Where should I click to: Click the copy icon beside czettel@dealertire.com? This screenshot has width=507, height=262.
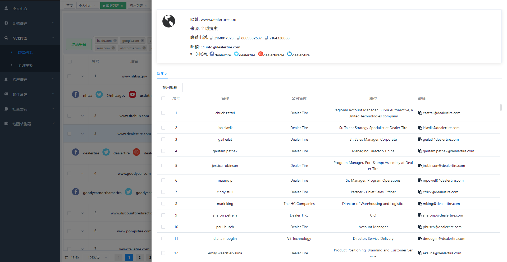(420, 113)
